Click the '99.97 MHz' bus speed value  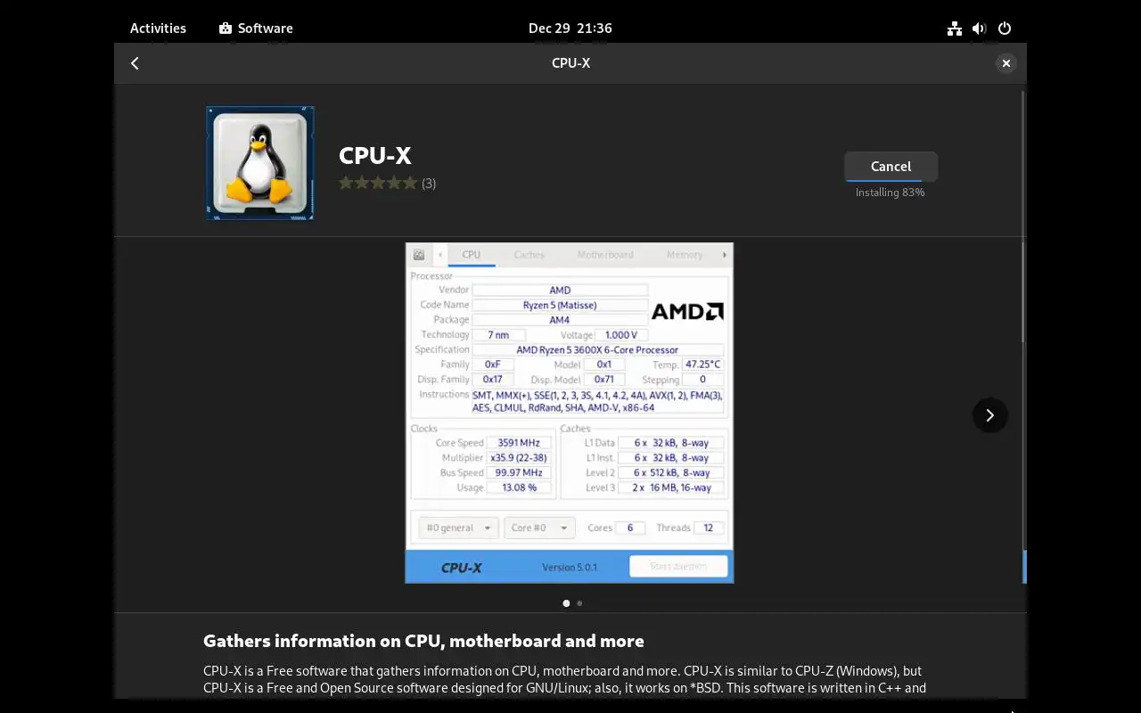click(520, 472)
